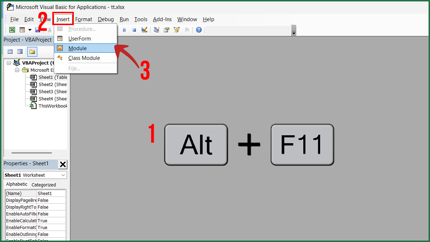Toggle Design Mode on the toolbar
Image resolution: width=430 pixels, height=242 pixels.
(x=144, y=29)
